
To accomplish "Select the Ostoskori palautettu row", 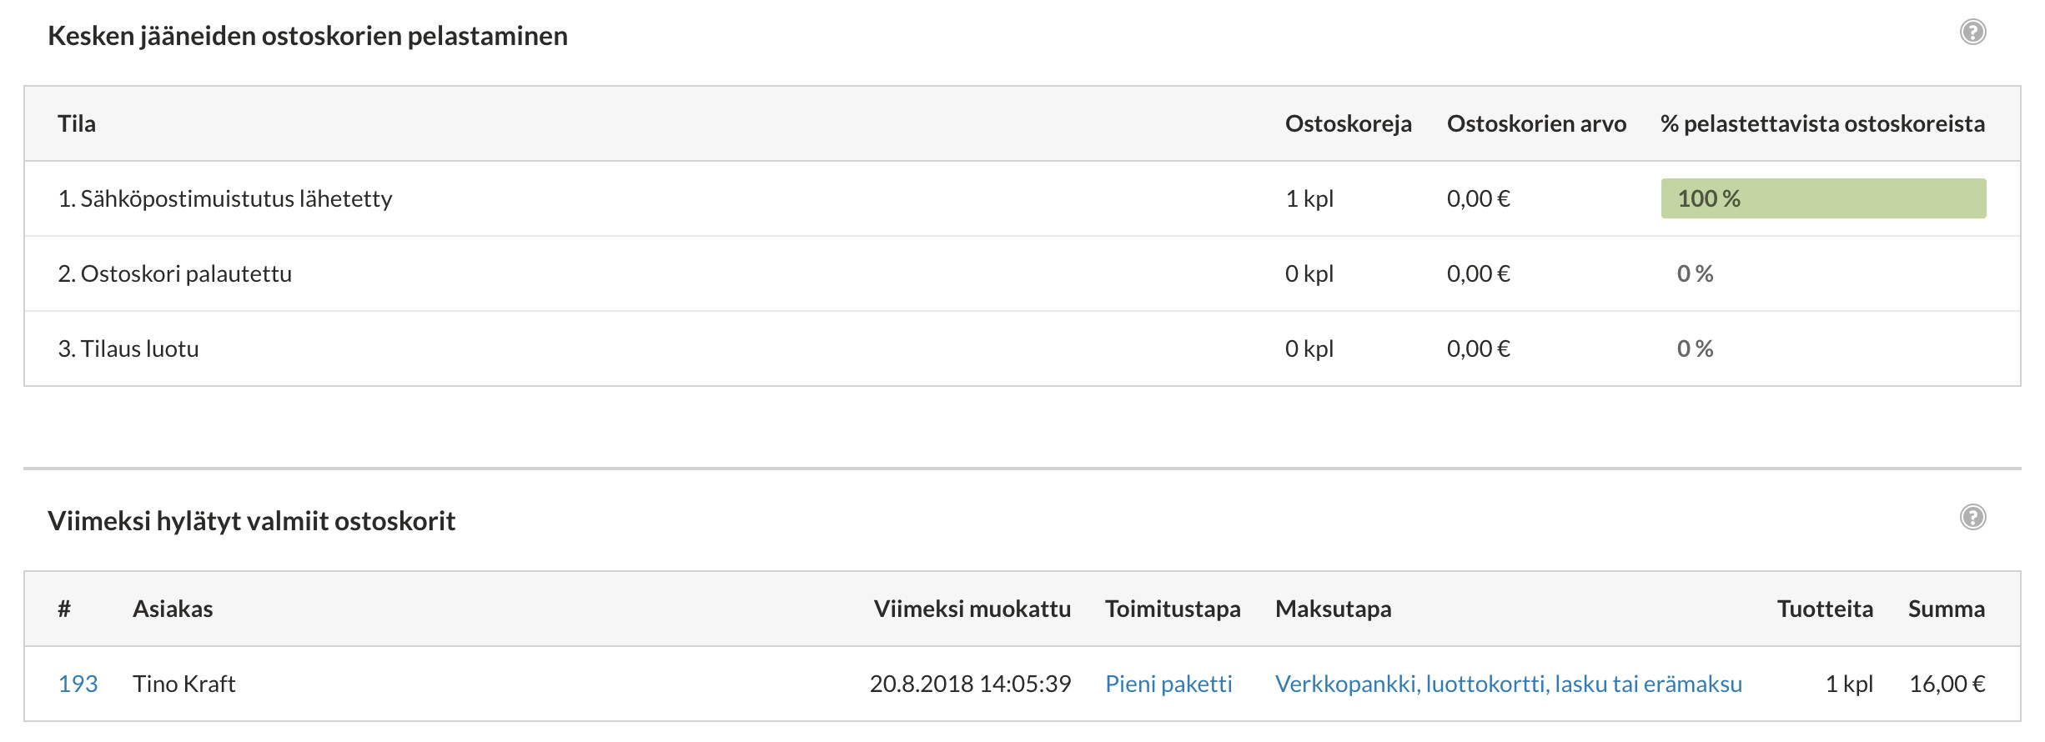I will (1023, 273).
